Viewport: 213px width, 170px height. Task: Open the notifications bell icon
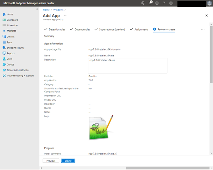coord(150,3)
